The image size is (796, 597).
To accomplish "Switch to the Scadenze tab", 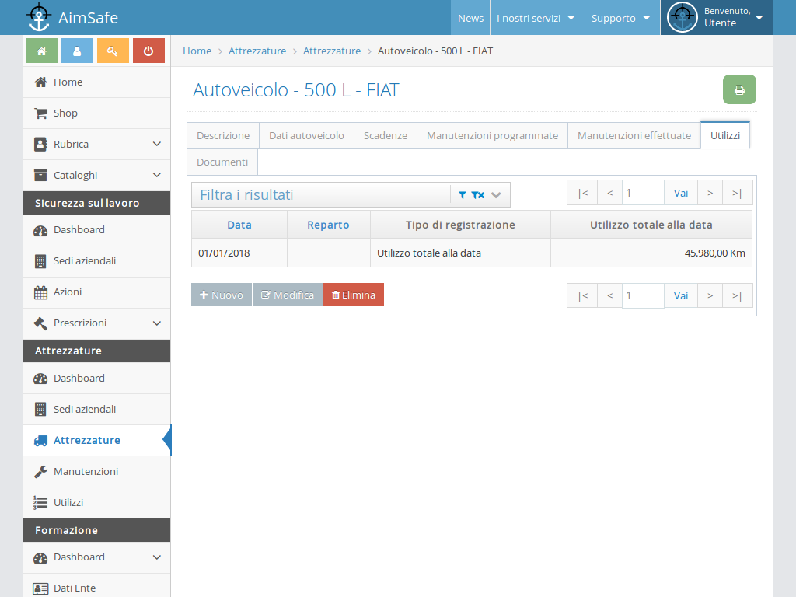I will [386, 135].
